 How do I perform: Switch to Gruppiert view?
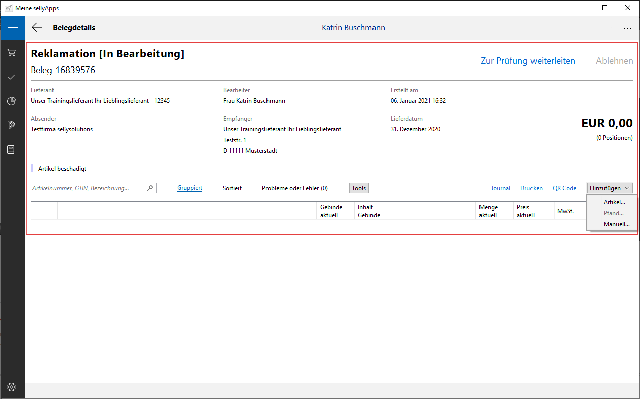click(190, 188)
